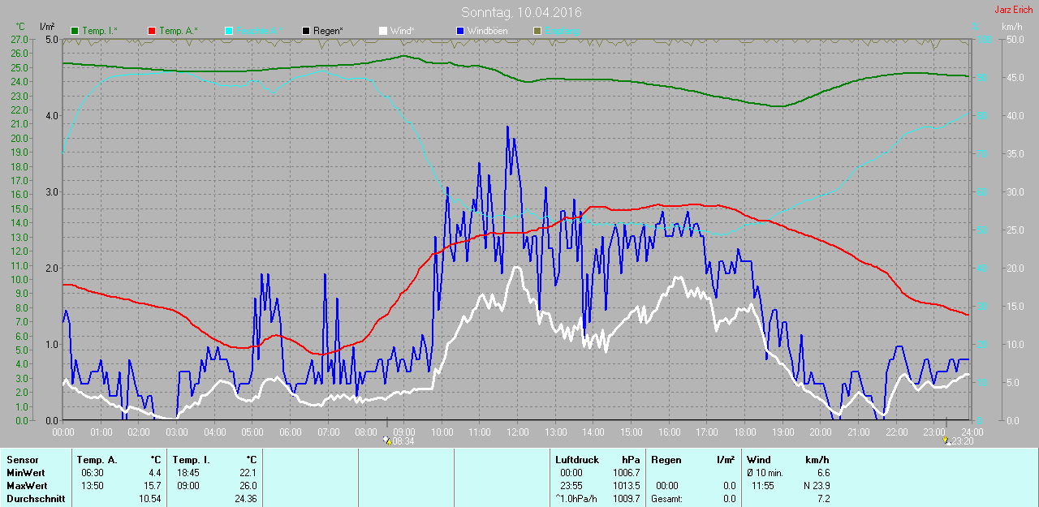This screenshot has width=1039, height=507.
Task: Click the sunset icon at 23:20
Action: pos(946,440)
